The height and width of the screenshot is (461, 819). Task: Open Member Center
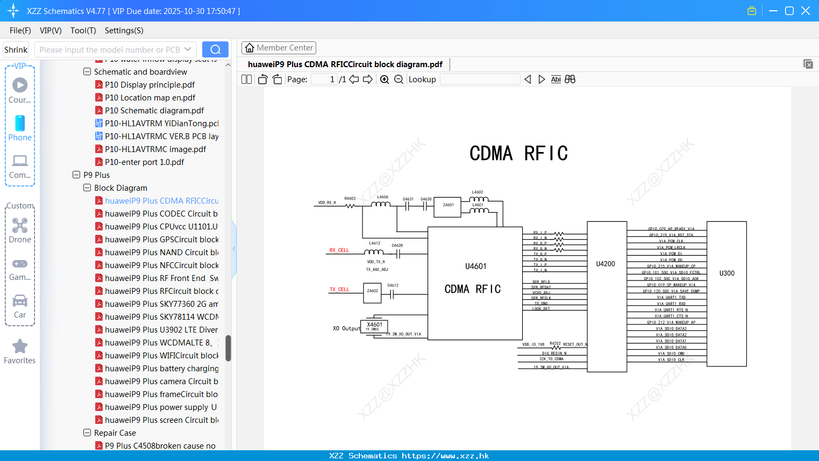point(279,48)
